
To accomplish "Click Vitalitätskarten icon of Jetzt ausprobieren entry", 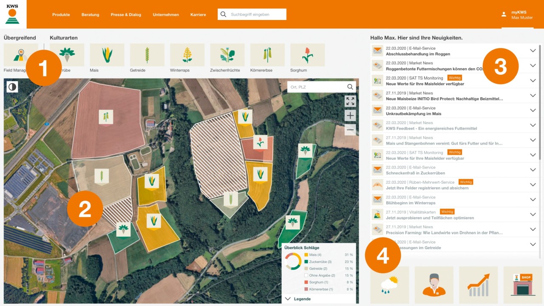I will coord(377,214).
